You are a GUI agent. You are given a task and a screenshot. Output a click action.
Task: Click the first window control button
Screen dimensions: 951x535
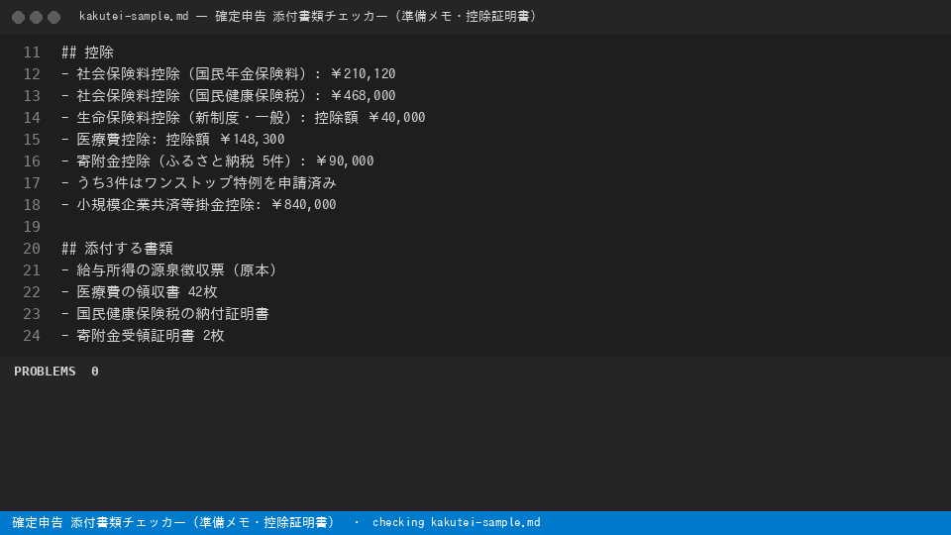pyautogui.click(x=18, y=17)
